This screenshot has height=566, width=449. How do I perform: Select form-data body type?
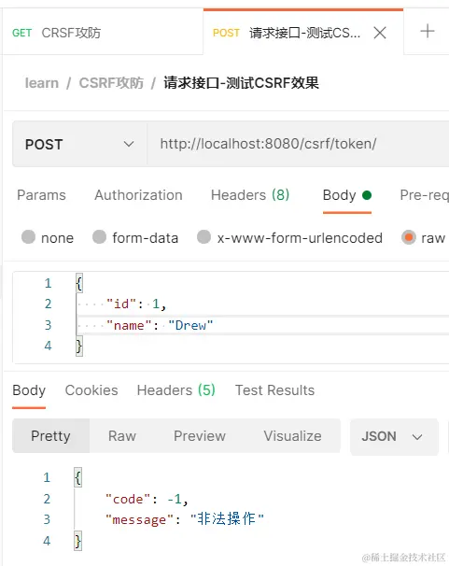100,237
